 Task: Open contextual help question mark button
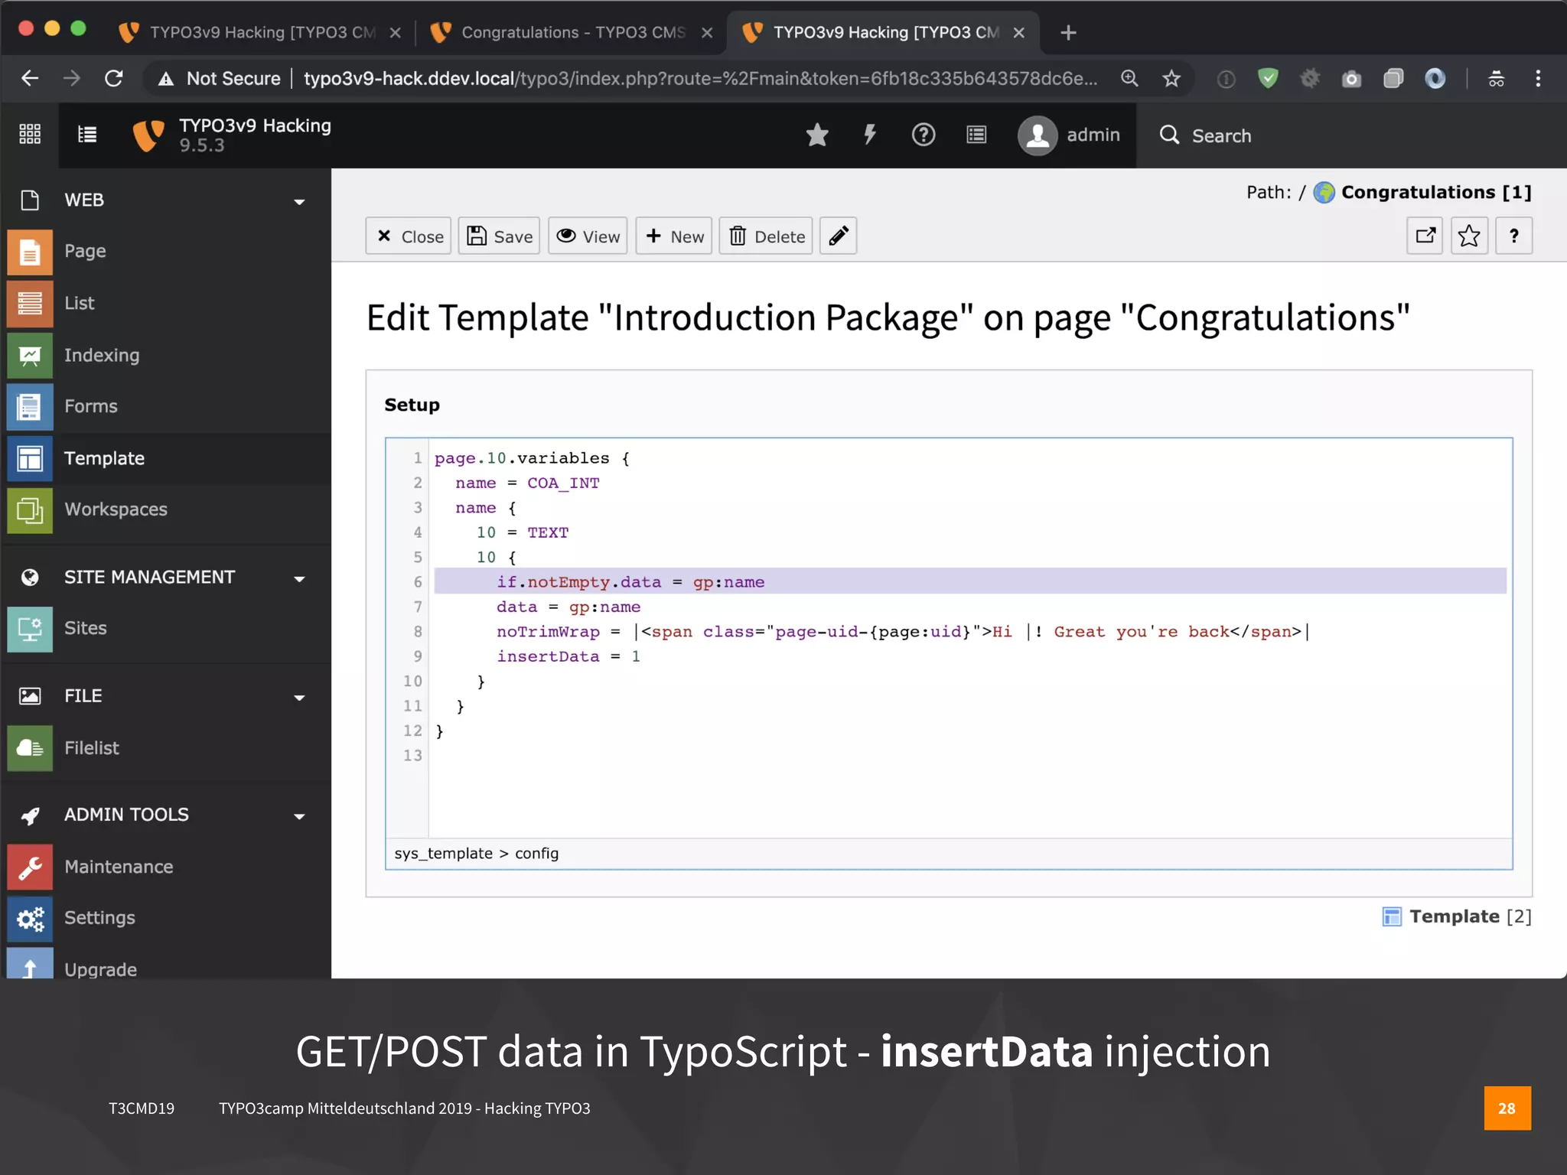click(1513, 236)
